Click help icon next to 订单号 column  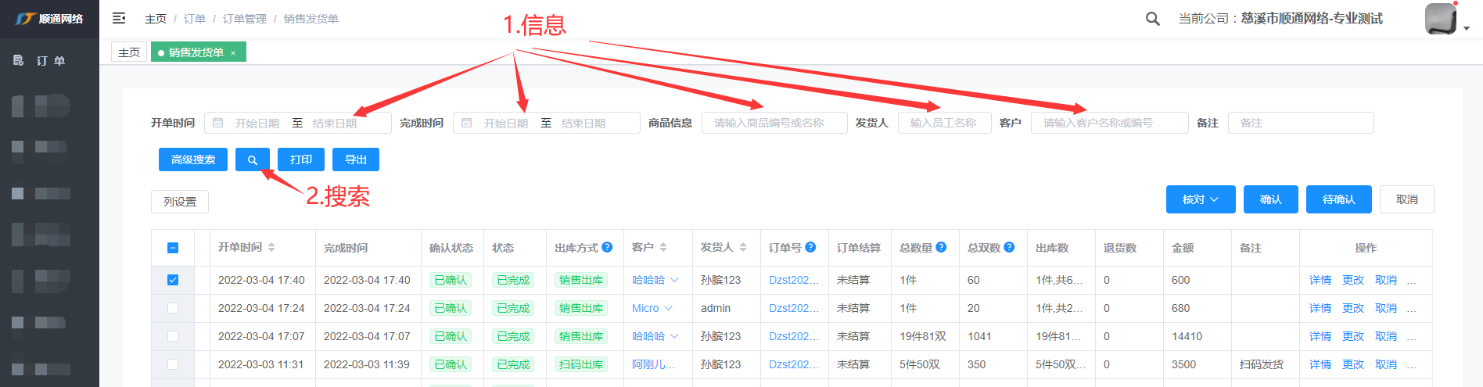pos(810,247)
